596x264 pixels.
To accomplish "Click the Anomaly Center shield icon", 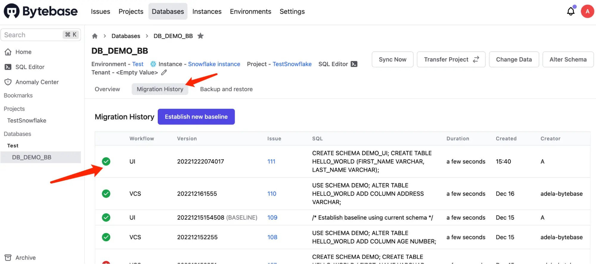I will pyautogui.click(x=8, y=82).
